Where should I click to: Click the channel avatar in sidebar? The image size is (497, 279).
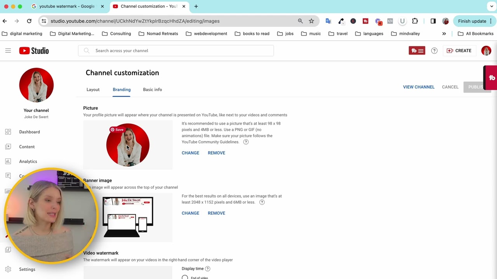[x=36, y=85]
